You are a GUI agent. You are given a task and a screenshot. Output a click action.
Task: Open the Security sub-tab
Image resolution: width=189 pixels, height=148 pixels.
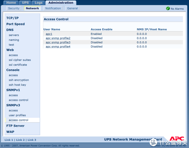(14, 8)
